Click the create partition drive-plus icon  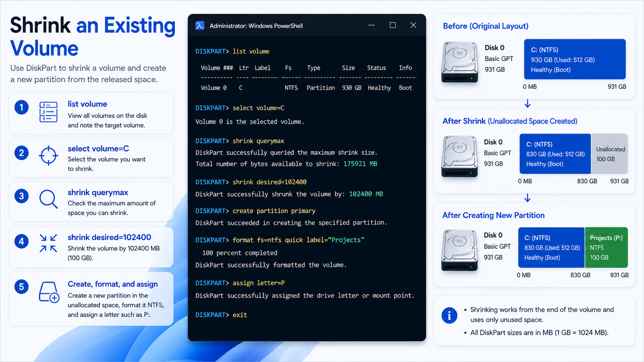[x=49, y=292]
